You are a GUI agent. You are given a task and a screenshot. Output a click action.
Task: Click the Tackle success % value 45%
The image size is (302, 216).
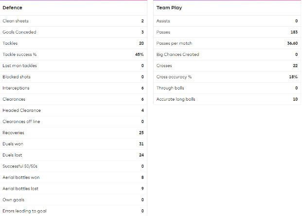[x=139, y=54]
